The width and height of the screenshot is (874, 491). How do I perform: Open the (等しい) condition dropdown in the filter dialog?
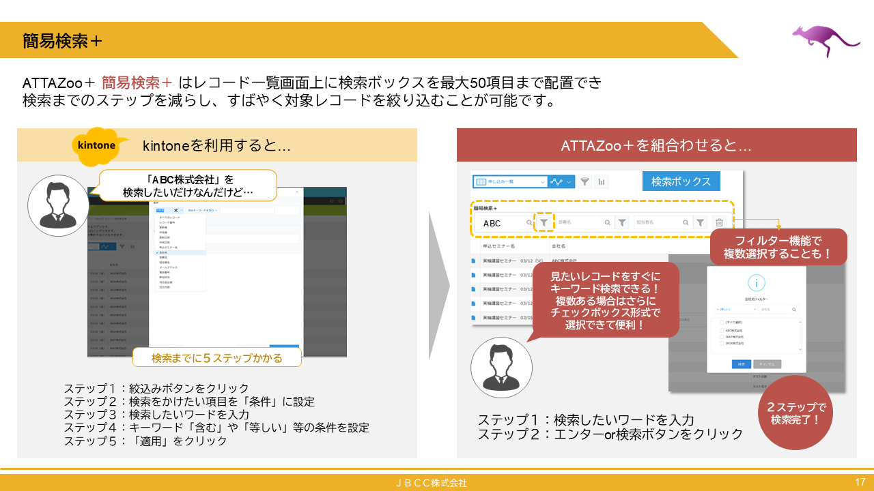[x=736, y=309]
